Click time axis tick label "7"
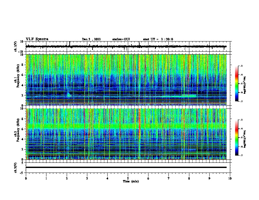The width and height of the screenshot is (259, 200). tap(169, 178)
